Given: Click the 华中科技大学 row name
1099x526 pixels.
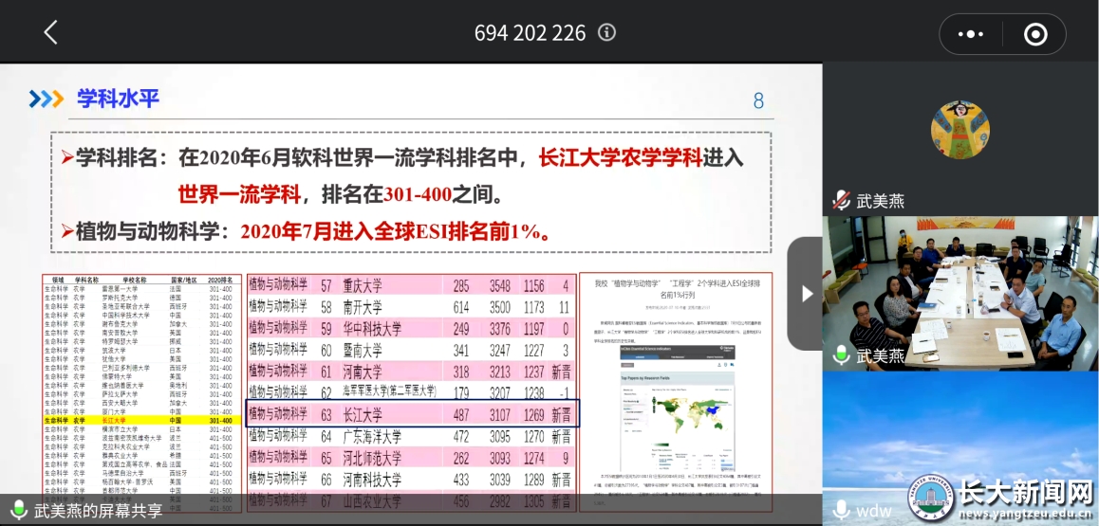Looking at the screenshot, I should (x=372, y=329).
